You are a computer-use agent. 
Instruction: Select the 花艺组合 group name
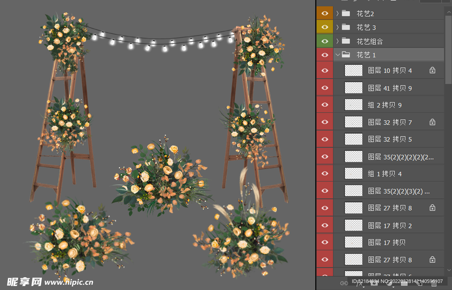click(369, 41)
